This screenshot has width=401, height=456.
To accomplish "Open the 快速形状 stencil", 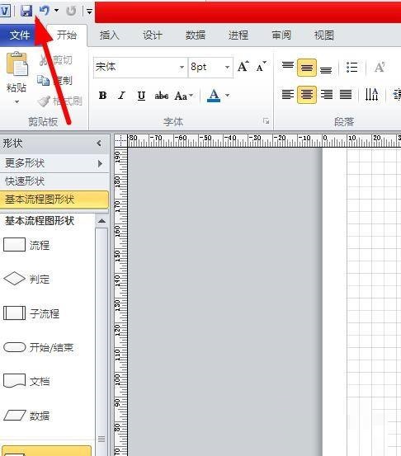I will [x=54, y=181].
